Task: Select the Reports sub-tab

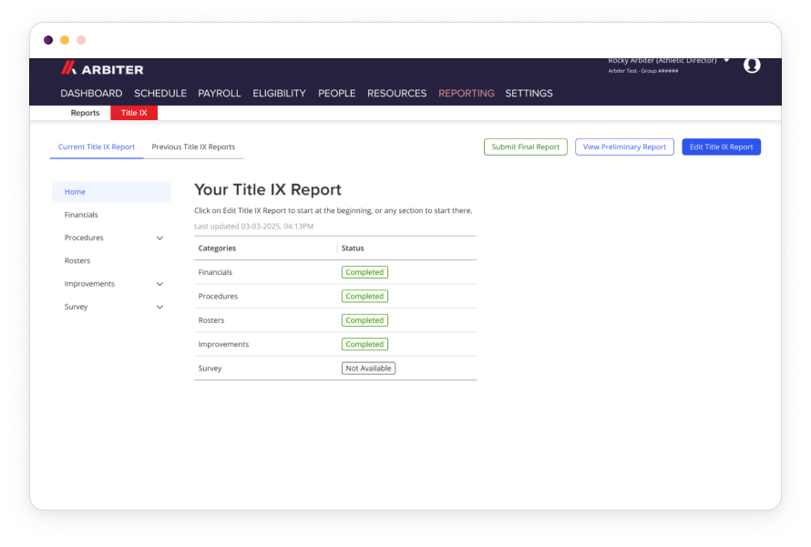Action: tap(85, 113)
